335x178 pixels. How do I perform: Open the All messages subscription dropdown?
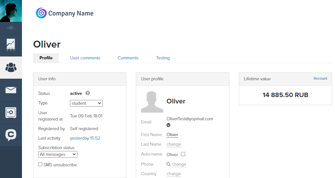pyautogui.click(x=58, y=154)
